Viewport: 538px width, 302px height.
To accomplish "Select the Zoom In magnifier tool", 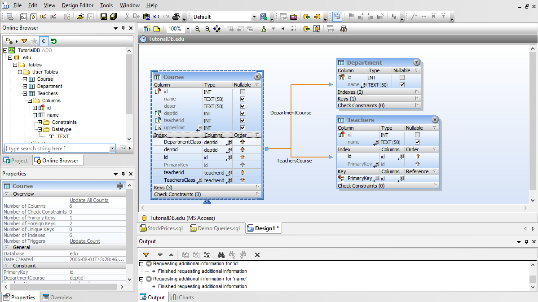I will coord(197,28).
